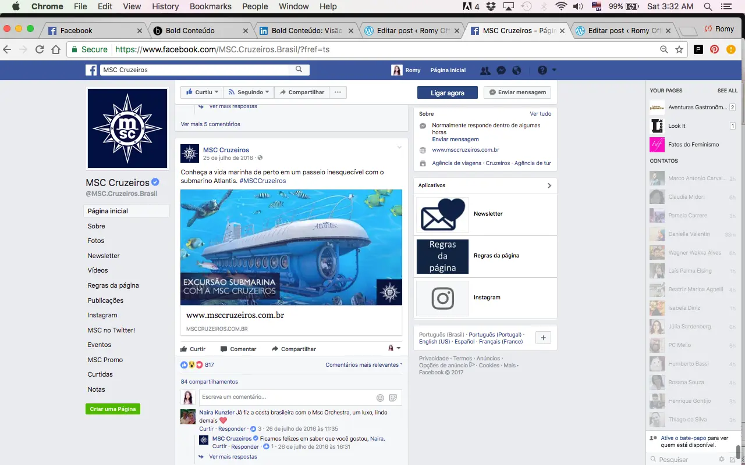
Task: Open notifications globe icon
Action: coord(516,70)
